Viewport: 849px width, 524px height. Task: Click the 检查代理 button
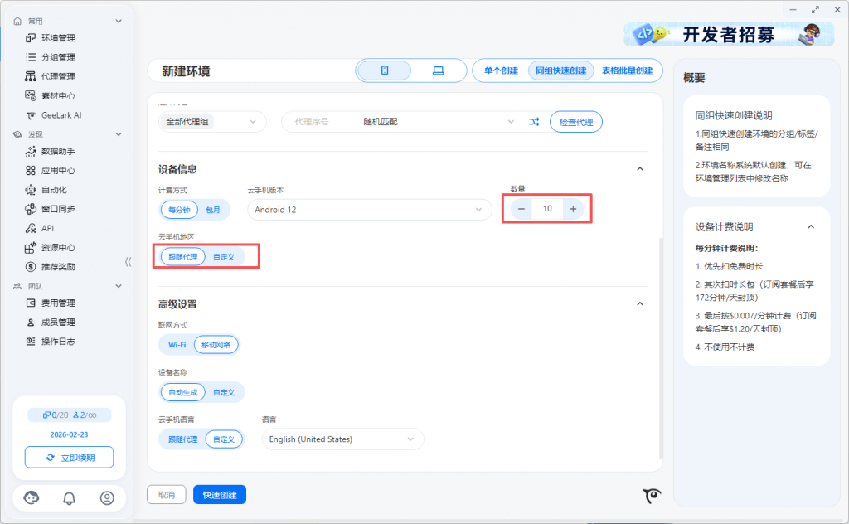coord(575,122)
